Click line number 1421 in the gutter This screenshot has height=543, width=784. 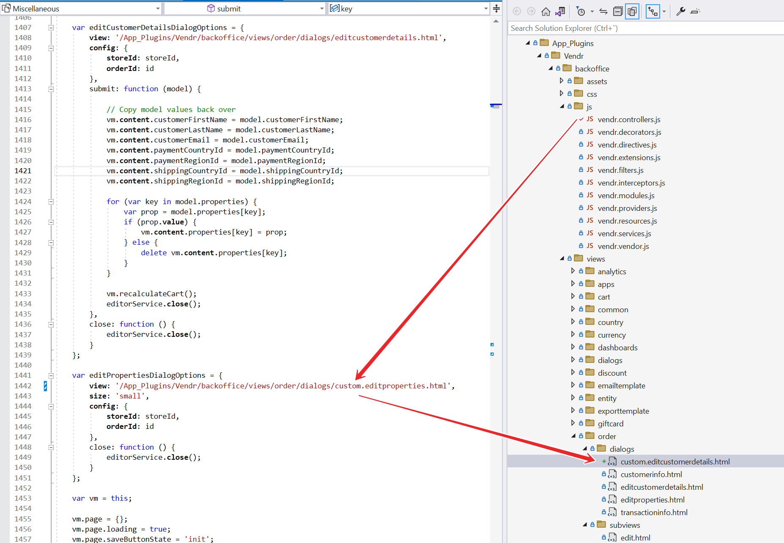(x=23, y=171)
